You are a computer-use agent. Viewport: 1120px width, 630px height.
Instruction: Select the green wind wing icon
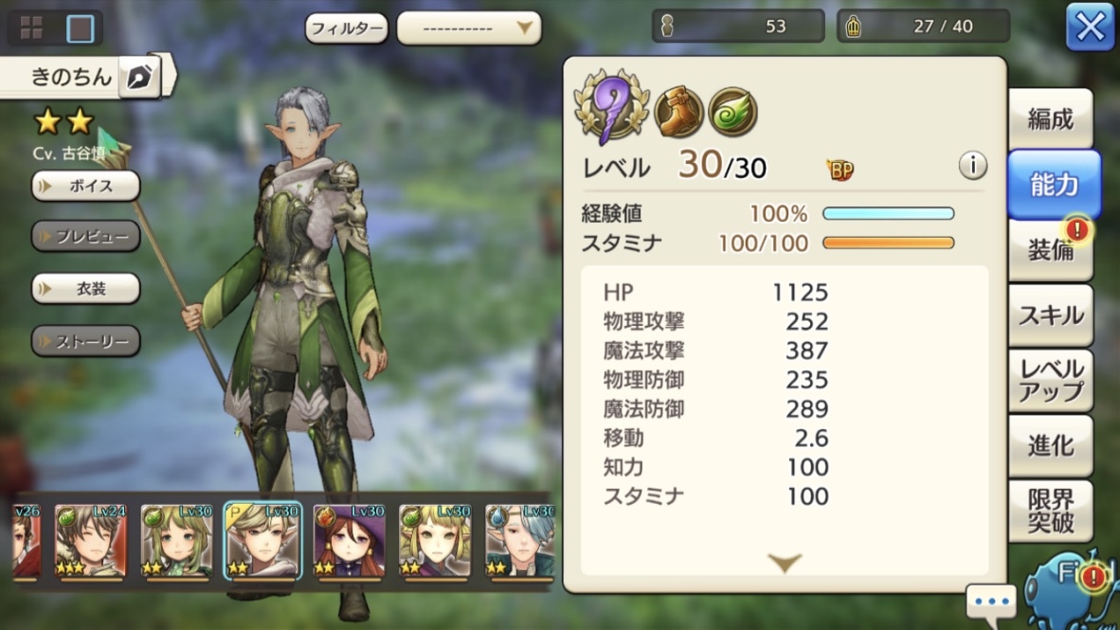tap(732, 112)
